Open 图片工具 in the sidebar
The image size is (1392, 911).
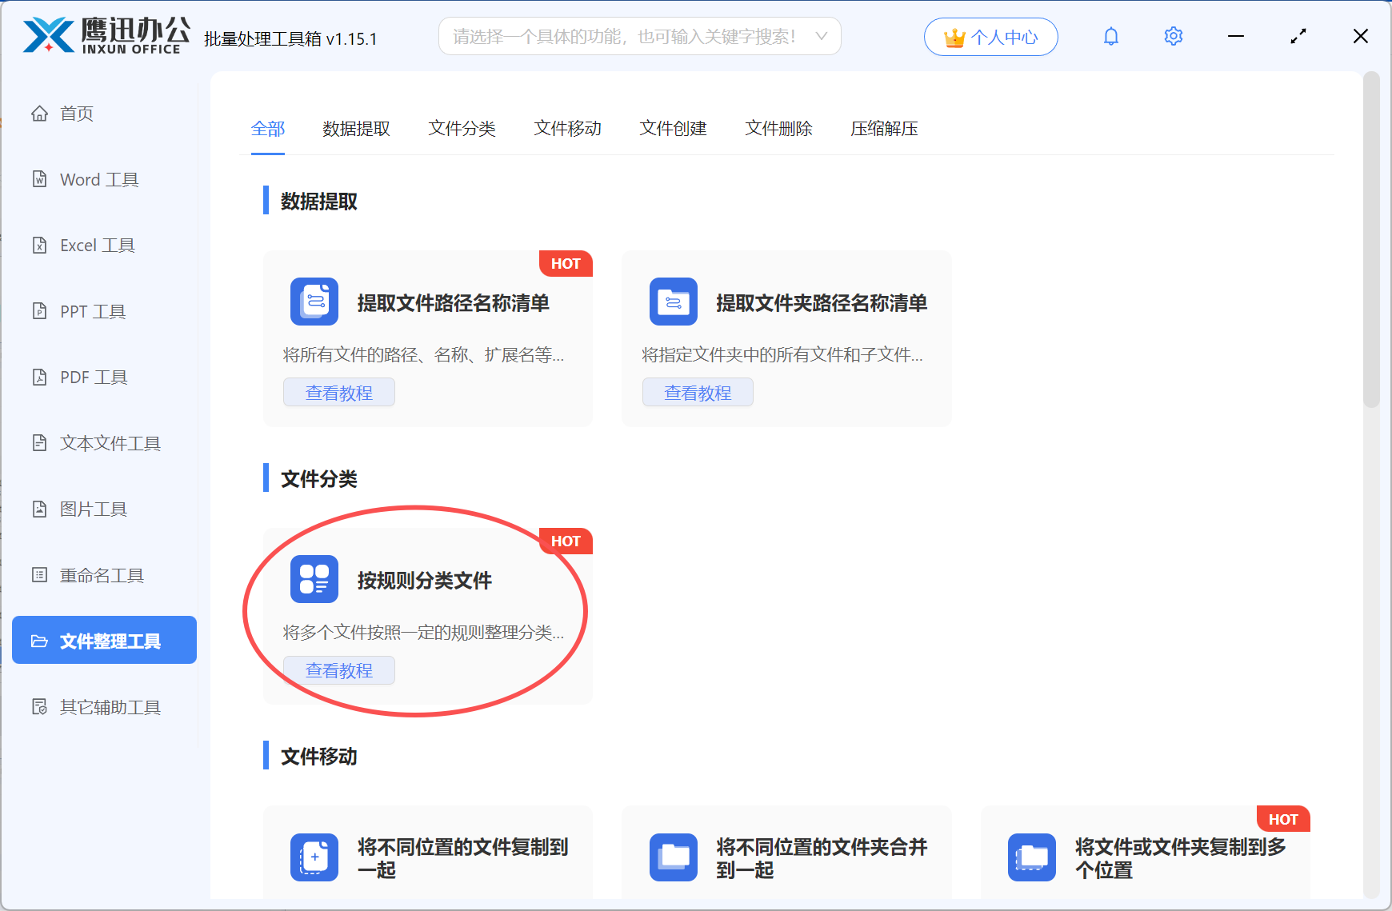click(x=104, y=509)
